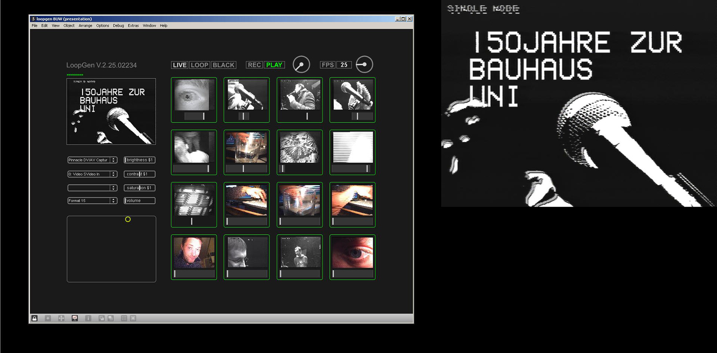Select the pixelated microphone loop thumbnail
The image size is (717, 353).
pos(353,95)
